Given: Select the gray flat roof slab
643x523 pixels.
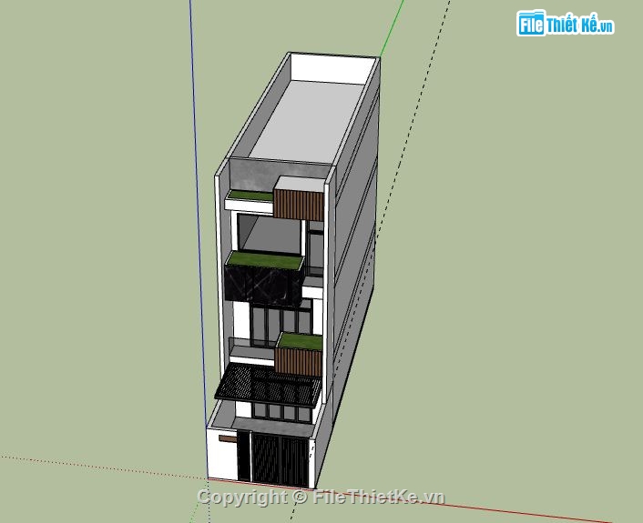Looking at the screenshot, I should coord(307,122).
